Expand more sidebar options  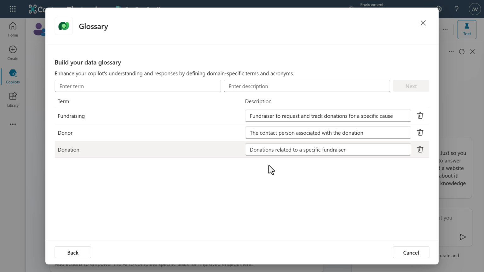(13, 124)
